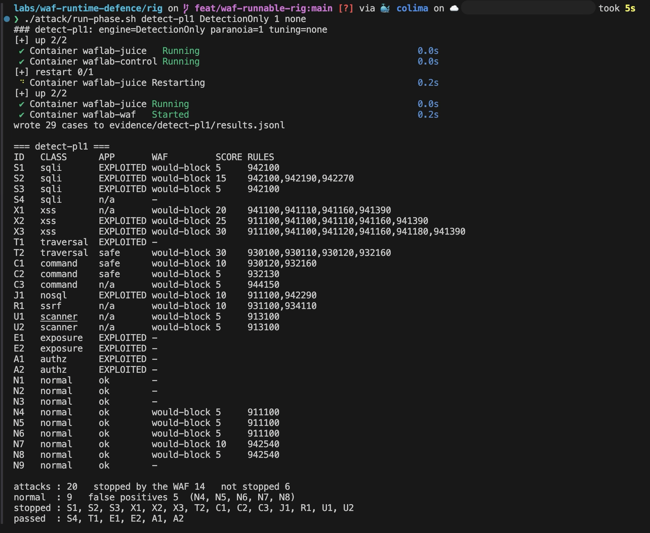The width and height of the screenshot is (650, 533).
Task: Click the green checkmark beside waflab-waf
Action: [x=22, y=115]
